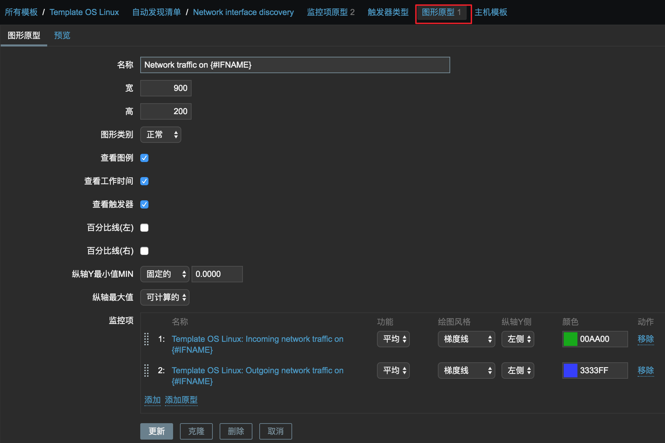Image resolution: width=665 pixels, height=443 pixels.
Task: Uncheck the 查看工作时间 checkbox
Action: [x=144, y=181]
